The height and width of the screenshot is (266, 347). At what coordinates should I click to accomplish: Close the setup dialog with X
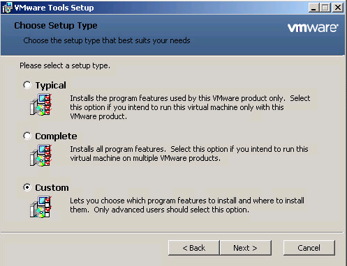coord(338,8)
